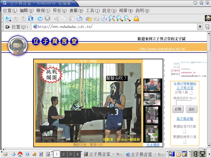The height and width of the screenshot is (158, 211).
Task: Click the Print icon in toolbar
Action: tap(79, 18)
